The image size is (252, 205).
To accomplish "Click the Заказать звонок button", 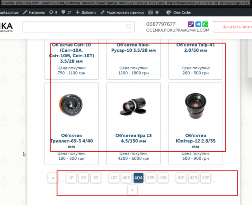I will (x=232, y=27).
